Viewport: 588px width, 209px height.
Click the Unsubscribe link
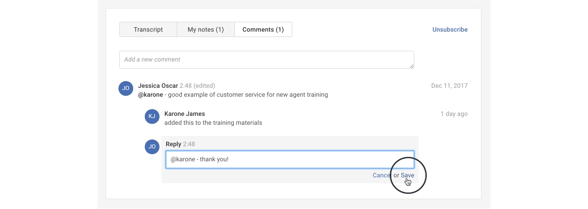tap(450, 30)
